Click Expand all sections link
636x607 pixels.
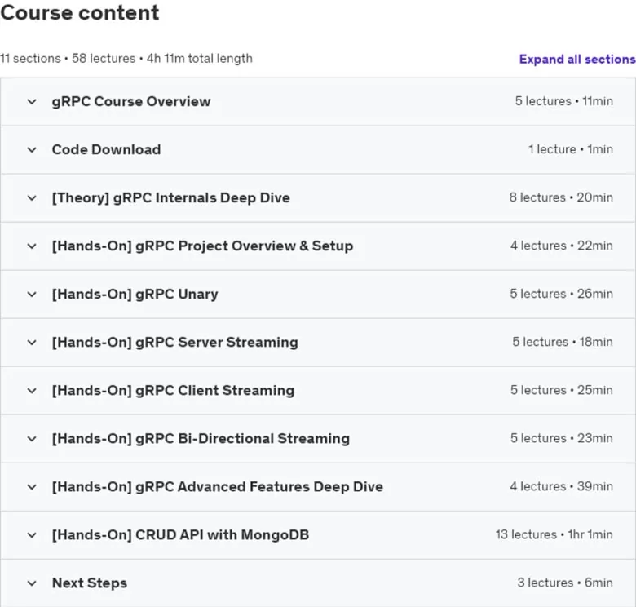pos(577,60)
